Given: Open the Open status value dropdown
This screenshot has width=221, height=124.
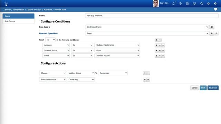Looking at the screenshot, I should pyautogui.click(x=117, y=50).
